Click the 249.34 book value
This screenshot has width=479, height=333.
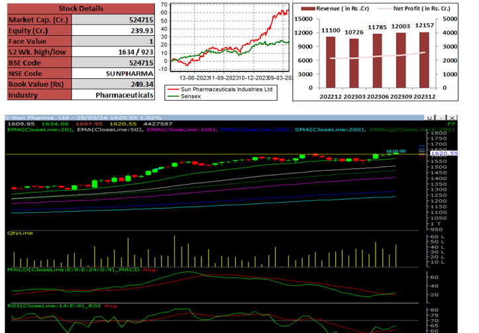pos(142,84)
